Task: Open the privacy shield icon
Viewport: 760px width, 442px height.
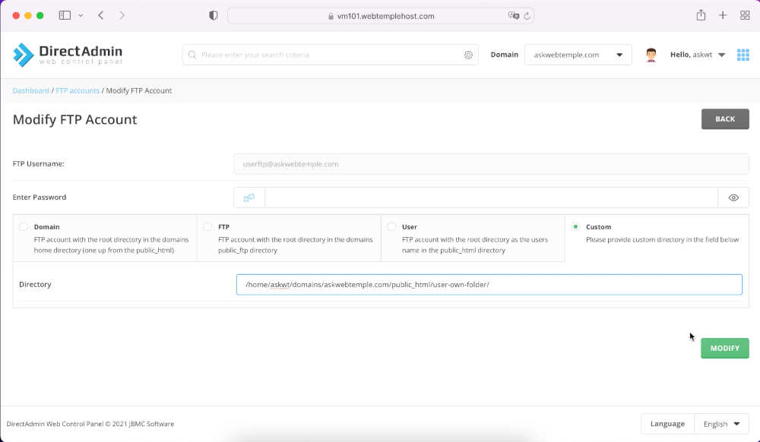Action: tap(214, 15)
